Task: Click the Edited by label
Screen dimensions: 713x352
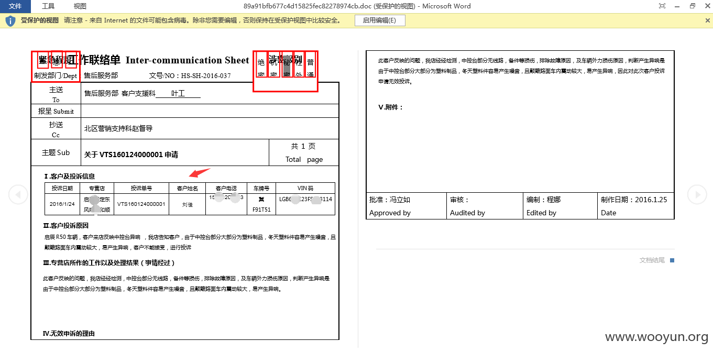Action: 541,213
